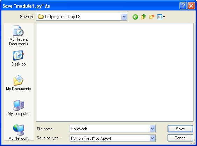Viewport: 197px width, 146px height.
Task: Close the Save As dialog
Action: [191, 6]
